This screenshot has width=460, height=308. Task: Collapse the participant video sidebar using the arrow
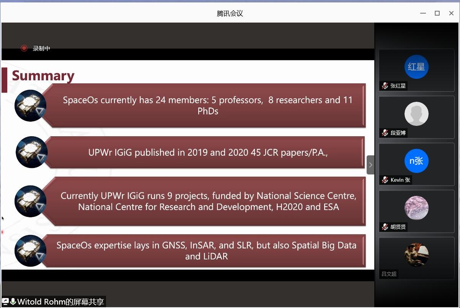tap(370, 165)
